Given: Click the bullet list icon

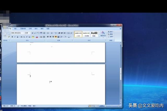Looking at the screenshot, I should pos(48,33).
